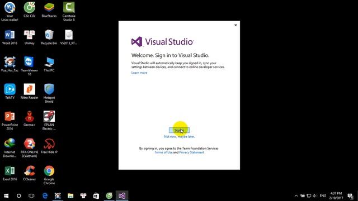Screen dimensions: 358x201
Task: Open Recycle Bin desktop icon
Action: pyautogui.click(x=49, y=37)
